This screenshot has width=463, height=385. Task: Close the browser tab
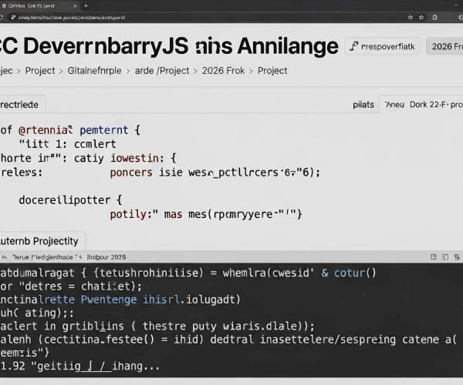click(x=75, y=5)
